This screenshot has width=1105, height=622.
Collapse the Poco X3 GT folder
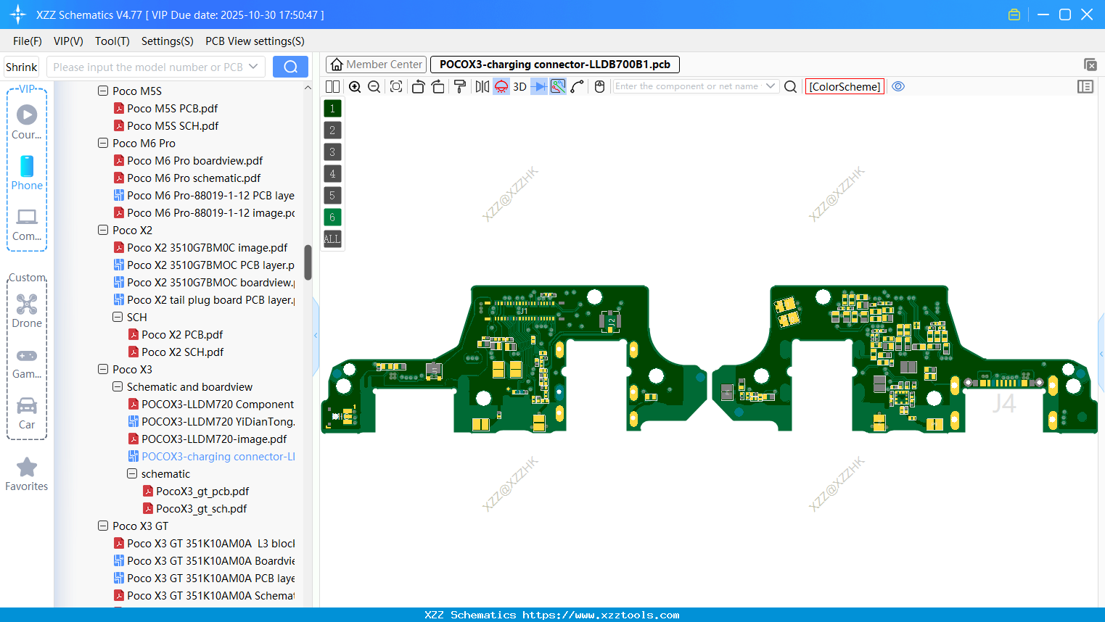coord(103,526)
